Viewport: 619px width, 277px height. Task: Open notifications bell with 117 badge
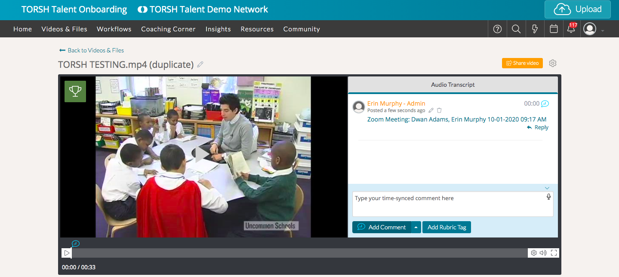[571, 29]
